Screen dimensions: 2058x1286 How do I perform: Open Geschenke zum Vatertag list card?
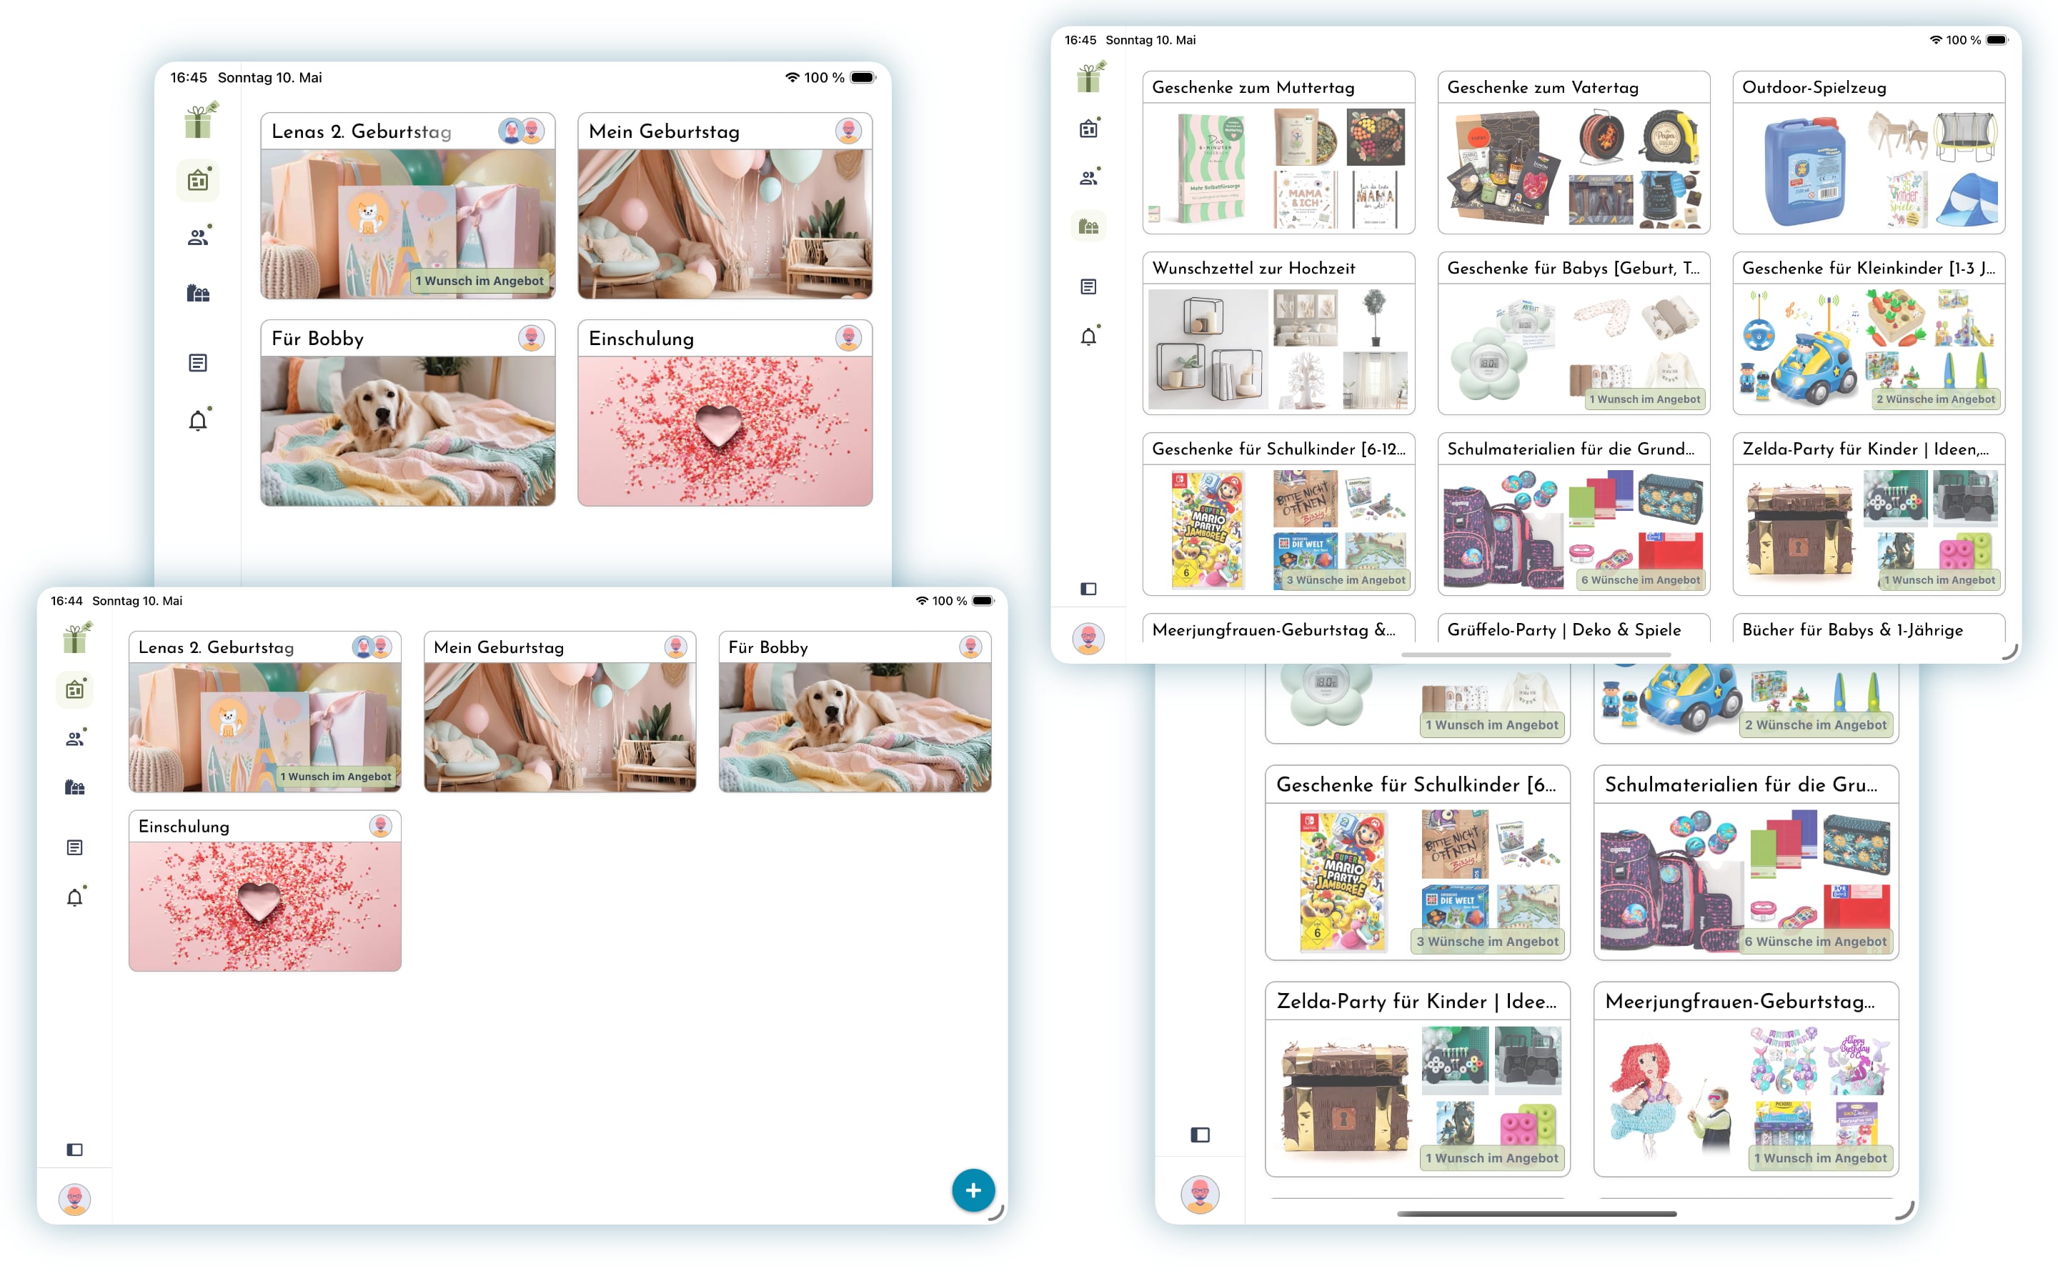click(1574, 152)
